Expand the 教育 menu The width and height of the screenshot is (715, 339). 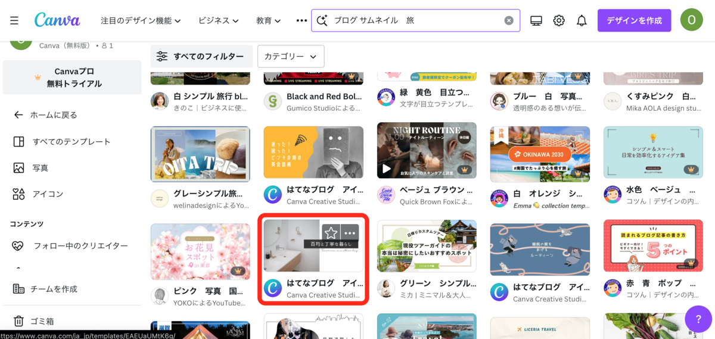[269, 20]
